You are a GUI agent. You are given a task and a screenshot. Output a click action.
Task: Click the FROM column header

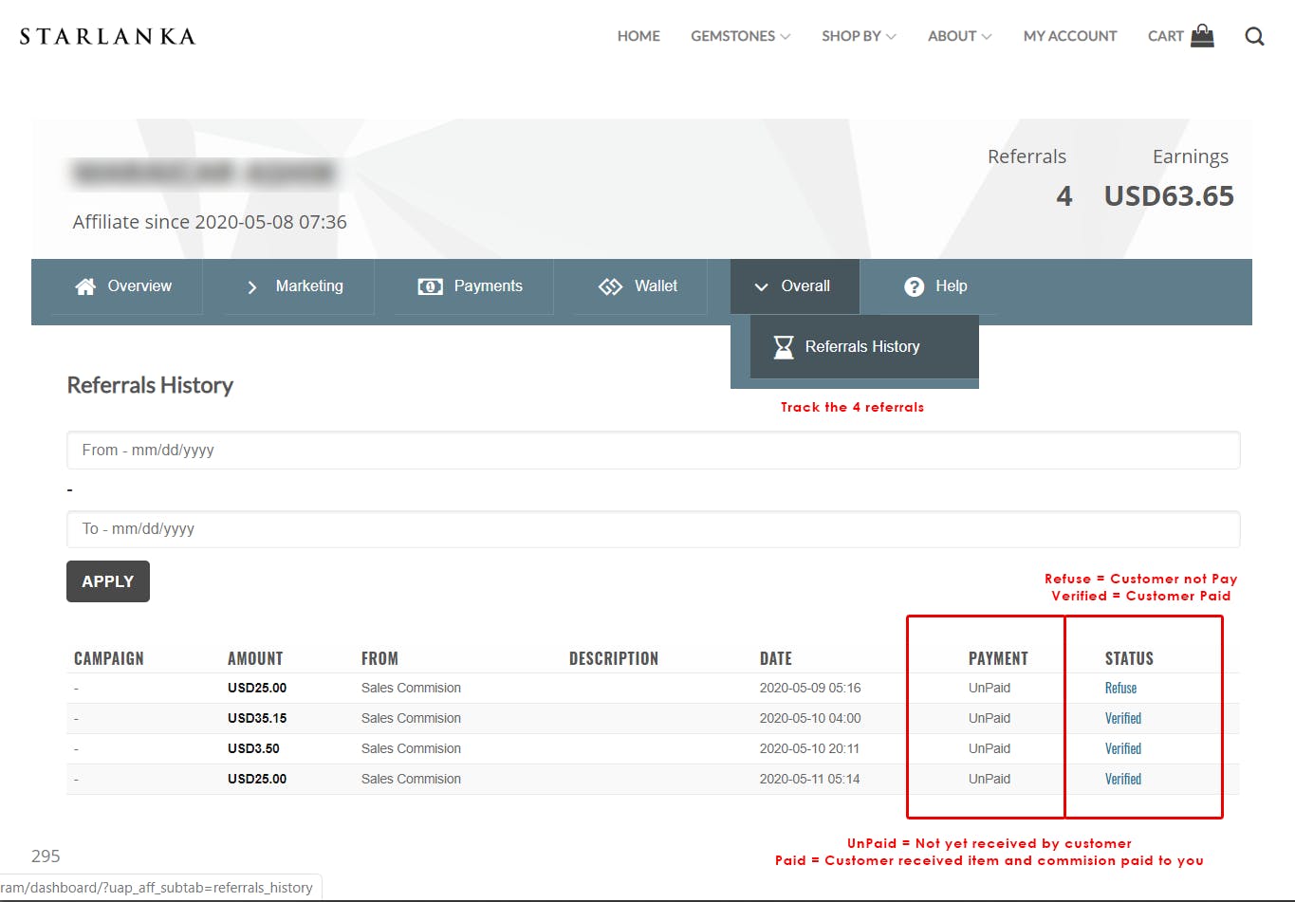[379, 658]
